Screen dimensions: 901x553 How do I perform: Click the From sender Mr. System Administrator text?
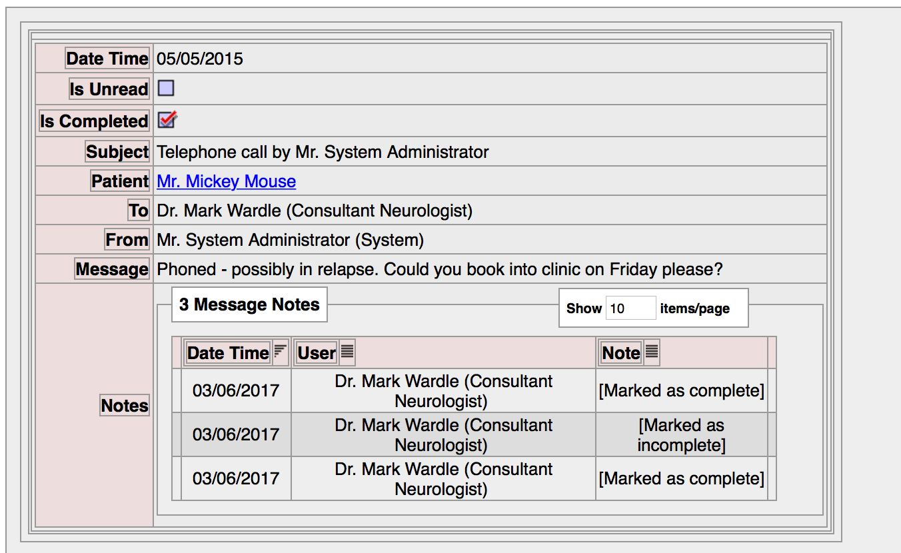290,240
